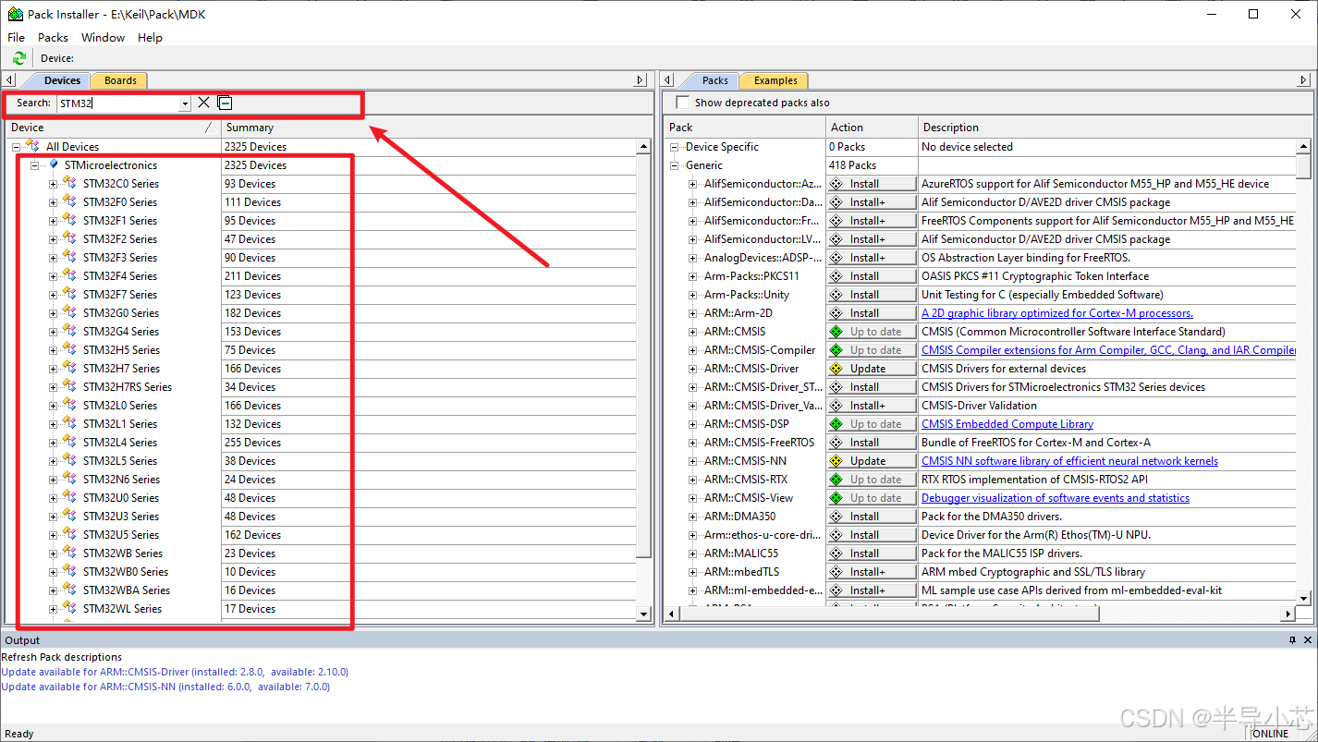Select the Packs tab

tap(714, 80)
